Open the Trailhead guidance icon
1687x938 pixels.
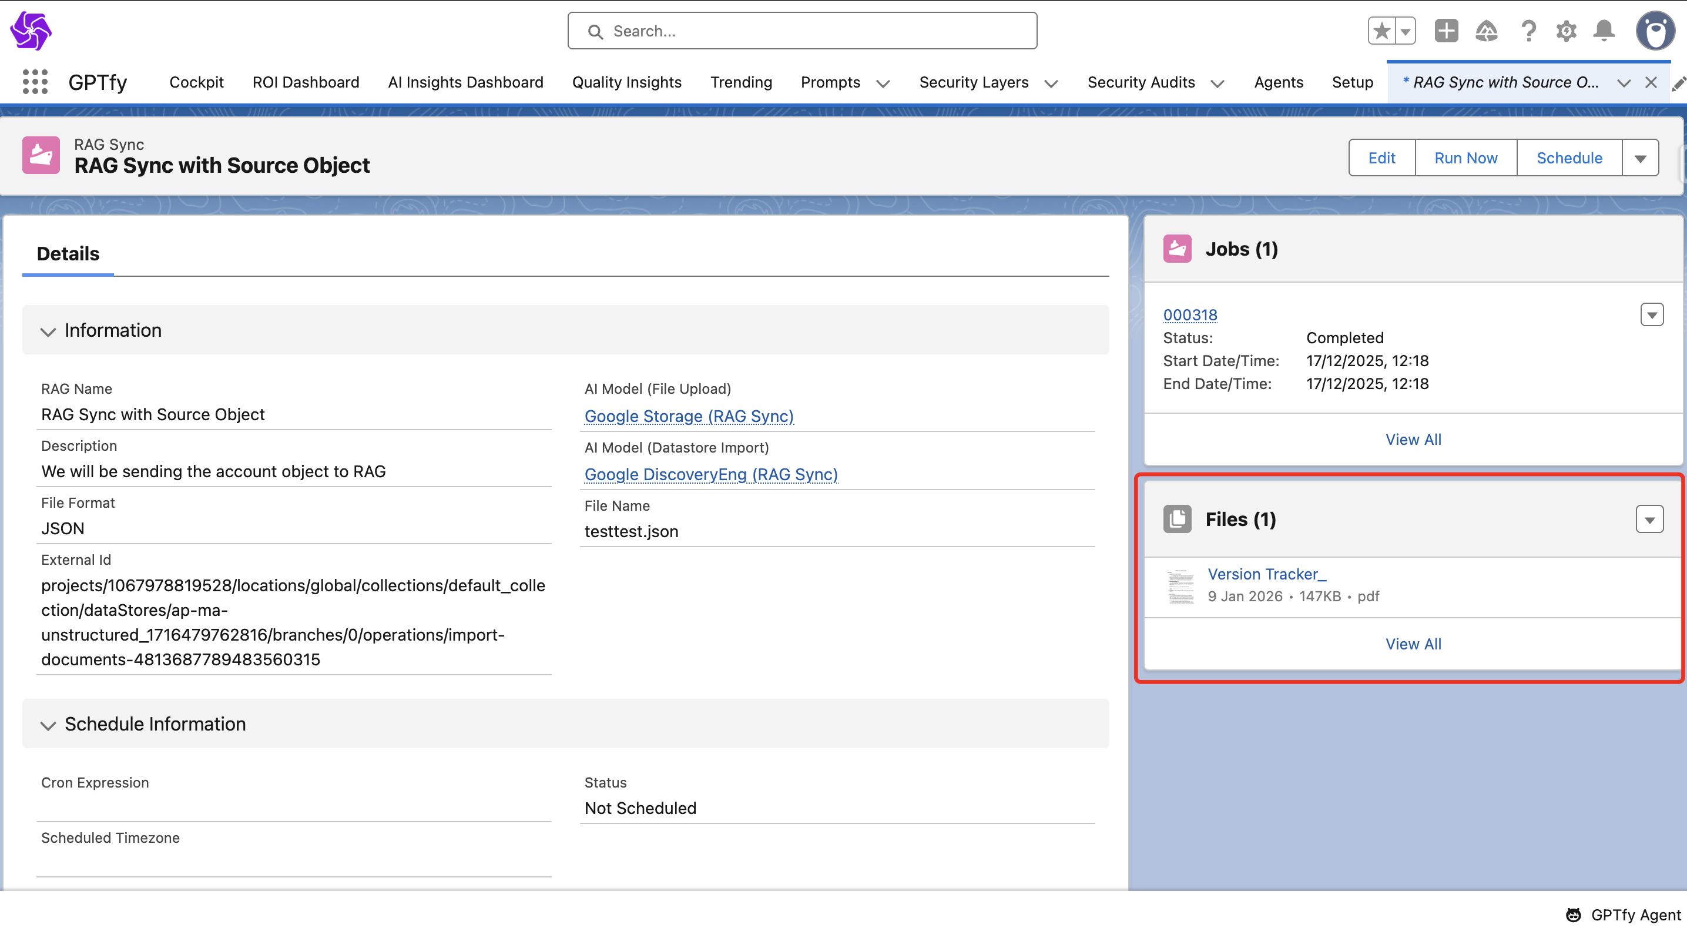(x=1487, y=31)
